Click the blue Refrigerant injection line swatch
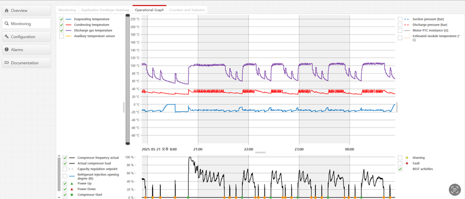 [73, 176]
